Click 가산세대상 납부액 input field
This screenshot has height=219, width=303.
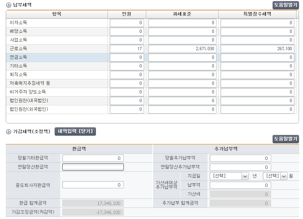coord(240,185)
